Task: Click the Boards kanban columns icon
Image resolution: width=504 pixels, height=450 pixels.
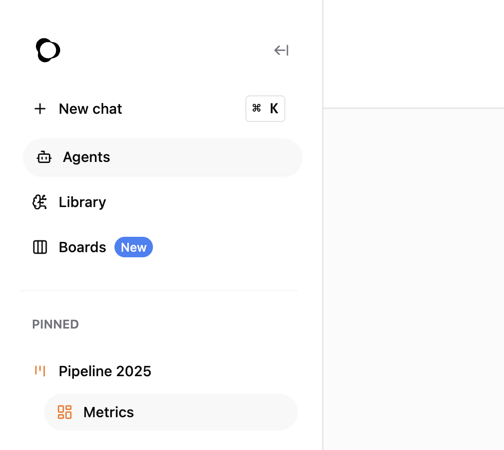Action: point(40,247)
